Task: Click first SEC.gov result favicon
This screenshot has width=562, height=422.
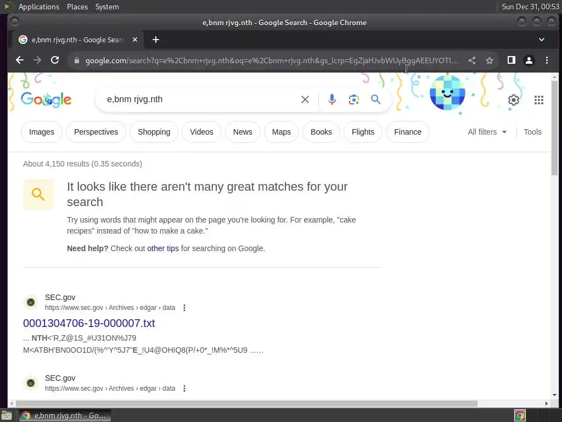Action: click(31, 302)
